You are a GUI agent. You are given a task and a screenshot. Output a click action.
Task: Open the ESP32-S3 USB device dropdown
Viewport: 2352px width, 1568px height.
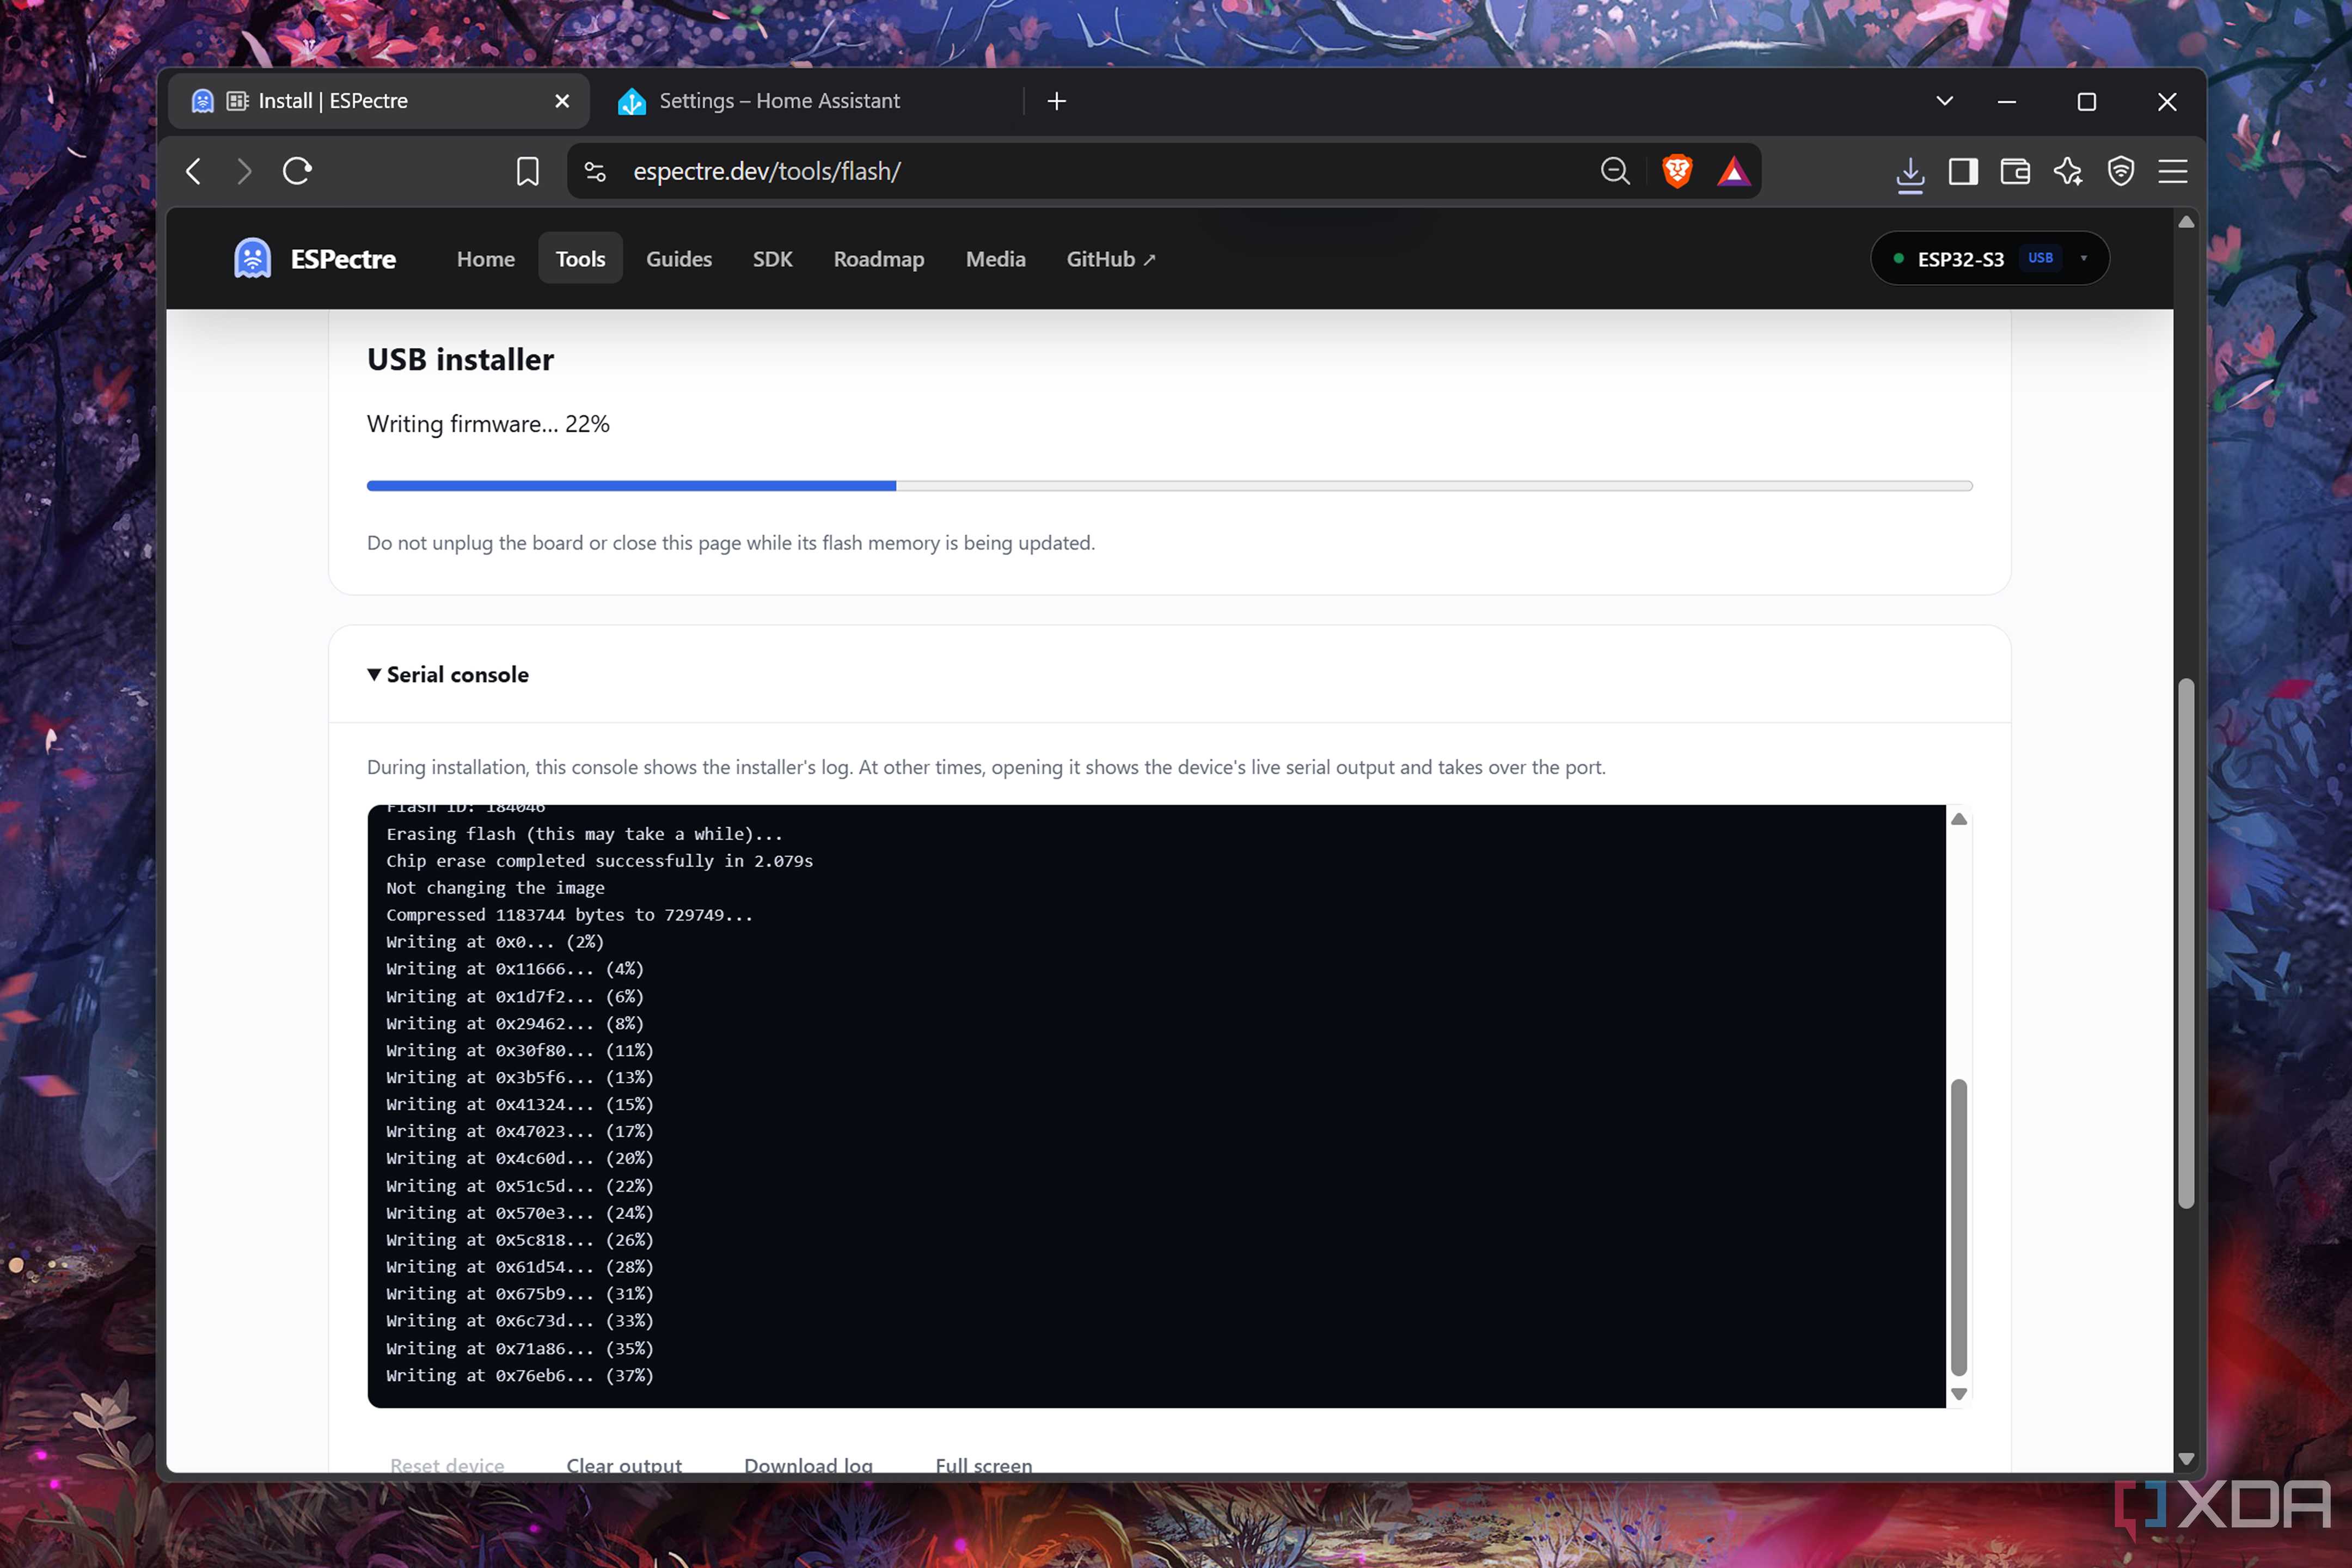1989,259
